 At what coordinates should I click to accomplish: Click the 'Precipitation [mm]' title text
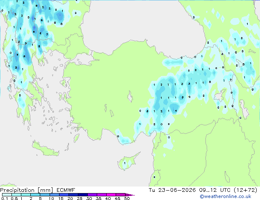pyautogui.click(x=27, y=190)
